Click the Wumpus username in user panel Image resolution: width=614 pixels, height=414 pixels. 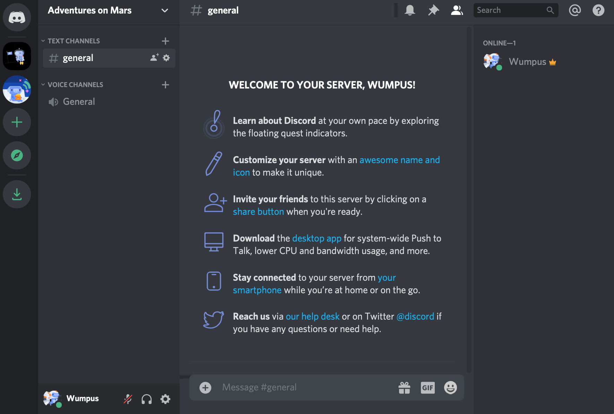tap(83, 398)
